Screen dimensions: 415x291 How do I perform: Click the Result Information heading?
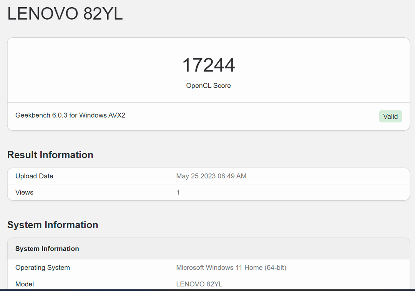pos(50,155)
